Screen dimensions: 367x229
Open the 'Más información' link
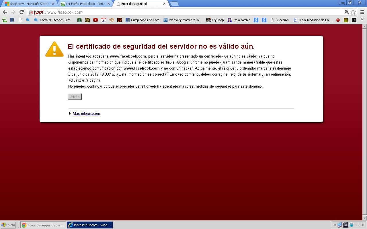pos(86,113)
